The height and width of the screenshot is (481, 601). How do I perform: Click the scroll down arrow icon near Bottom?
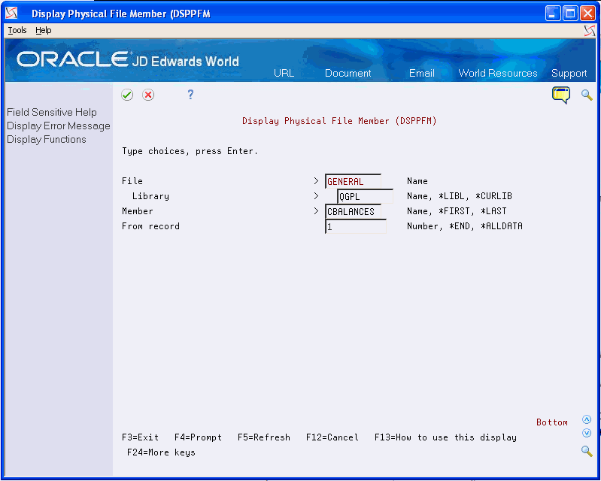(x=587, y=433)
